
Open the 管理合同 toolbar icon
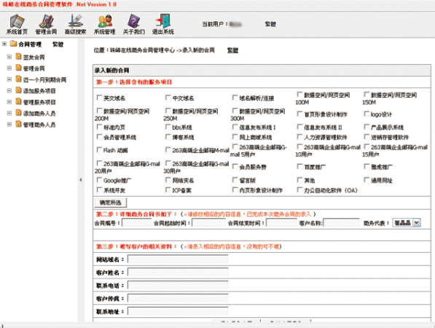tap(47, 21)
